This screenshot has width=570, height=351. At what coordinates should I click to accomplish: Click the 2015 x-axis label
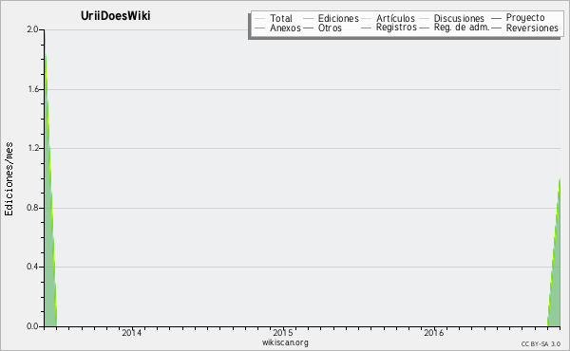click(x=283, y=332)
